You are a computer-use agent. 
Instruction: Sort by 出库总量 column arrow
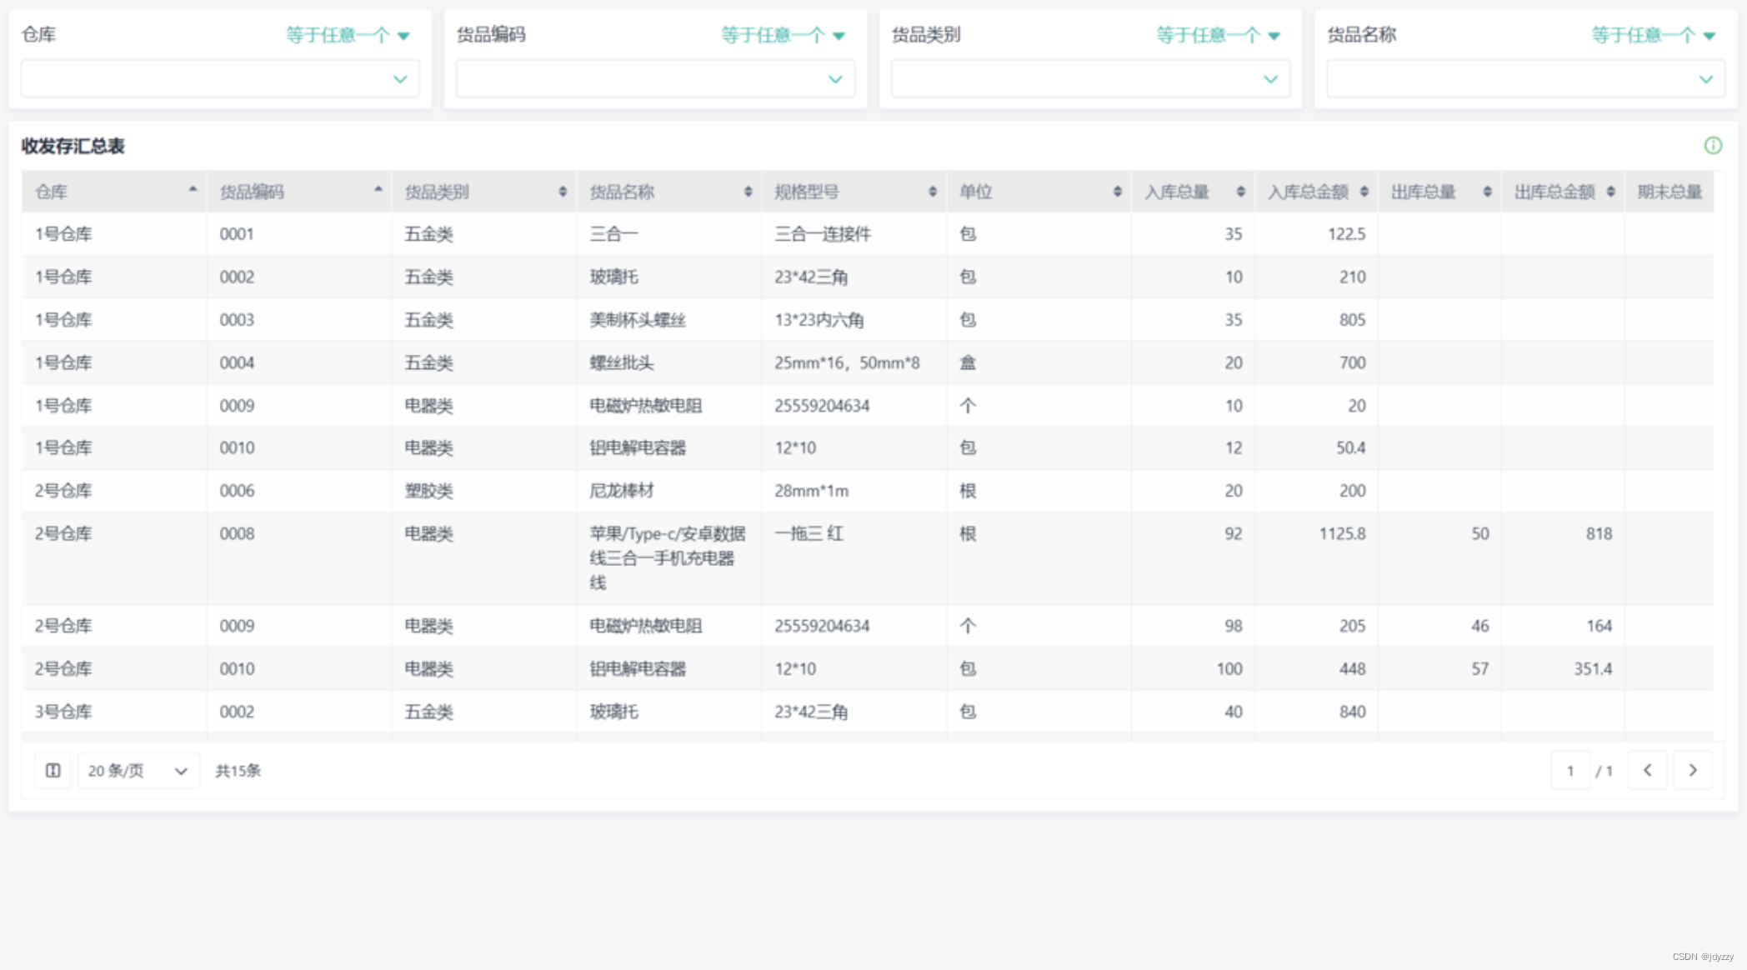(x=1487, y=192)
